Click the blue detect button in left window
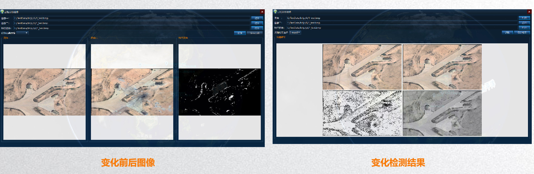 [240, 33]
